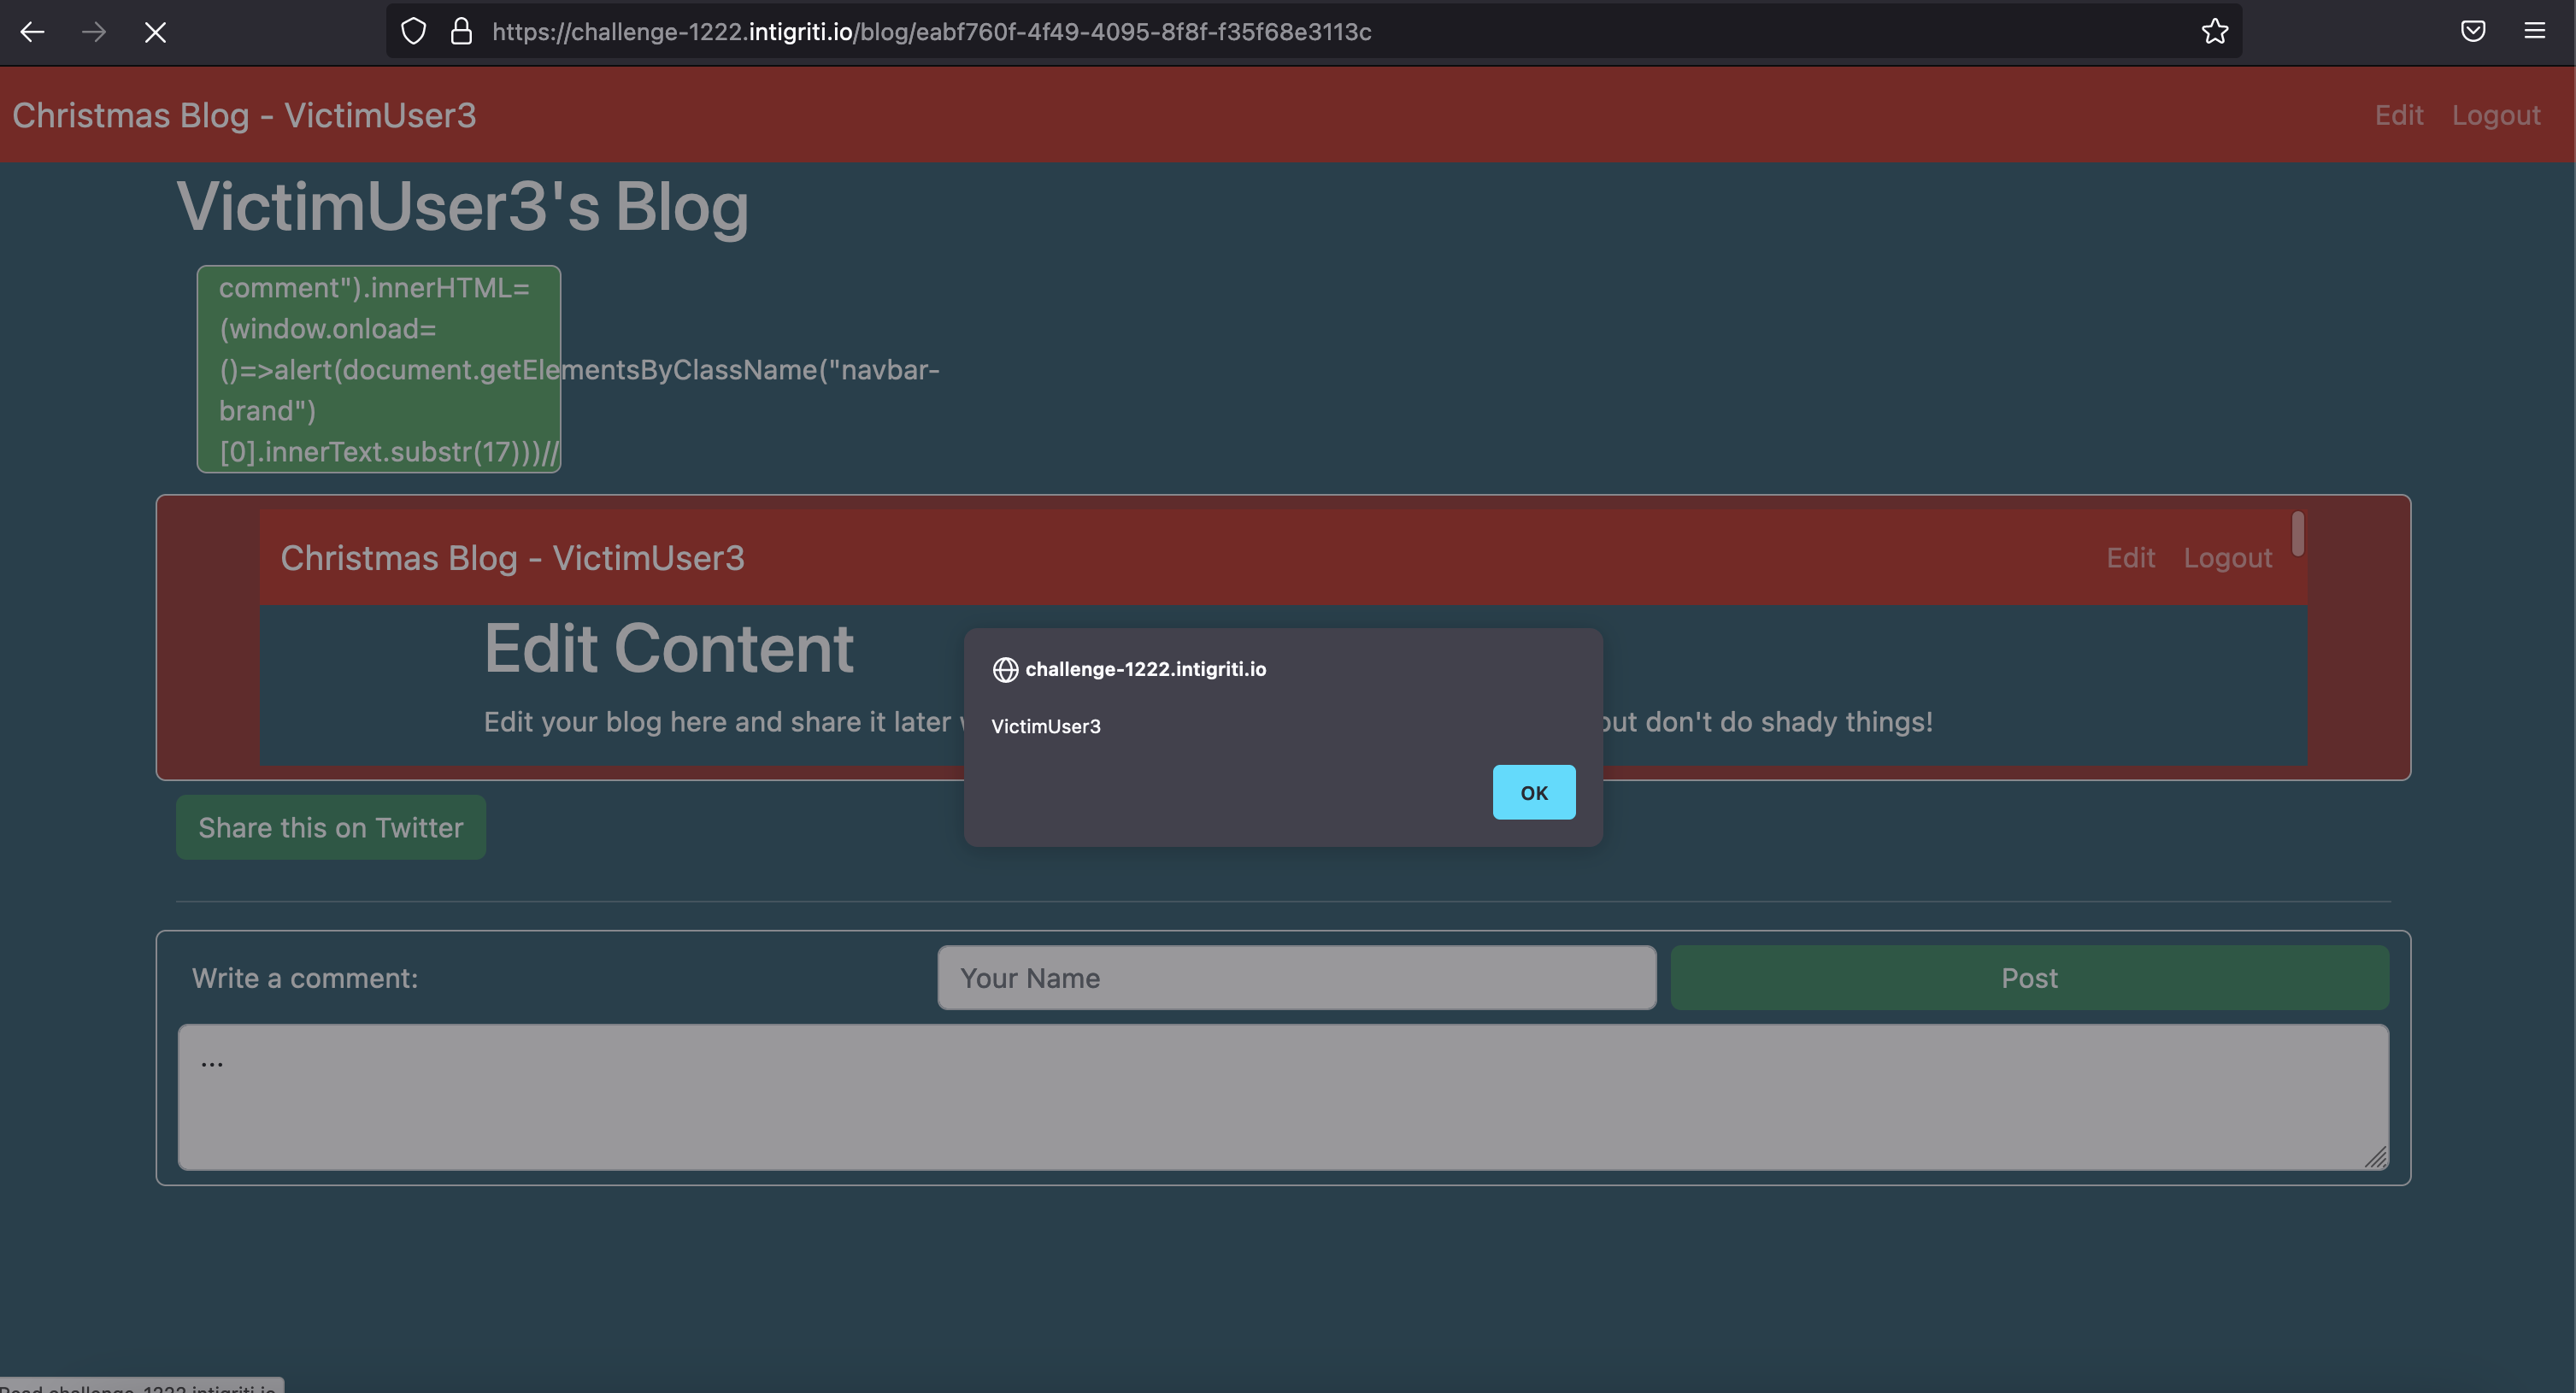Click Edit link inside embedded frame

coord(2130,558)
